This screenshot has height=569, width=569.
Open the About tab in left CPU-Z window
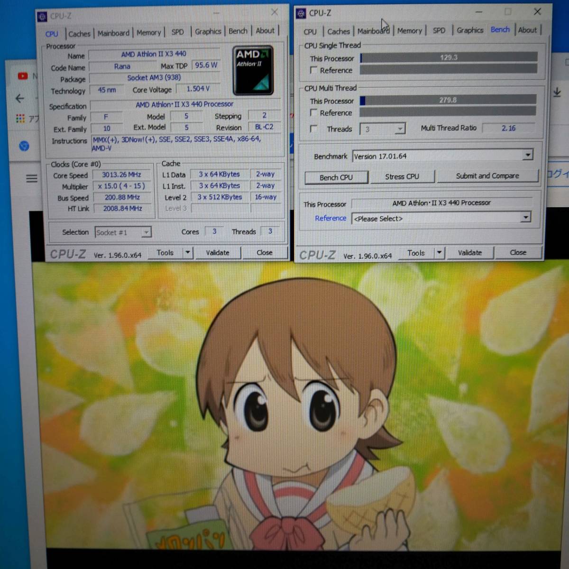[265, 31]
